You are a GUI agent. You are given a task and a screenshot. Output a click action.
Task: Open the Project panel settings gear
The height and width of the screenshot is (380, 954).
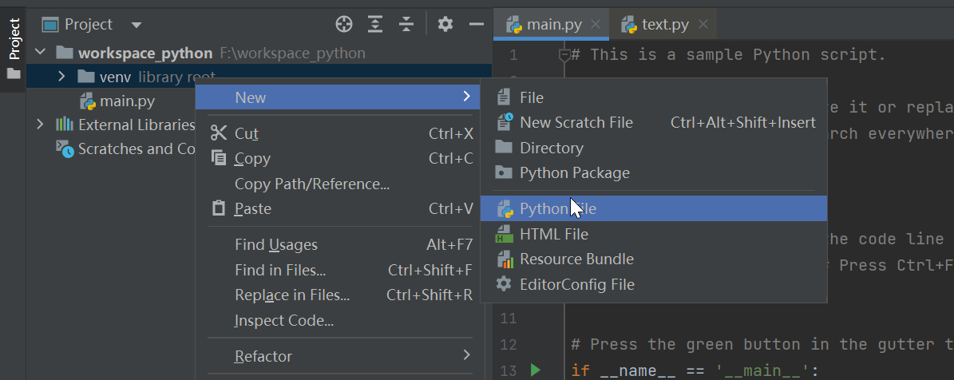pos(445,24)
